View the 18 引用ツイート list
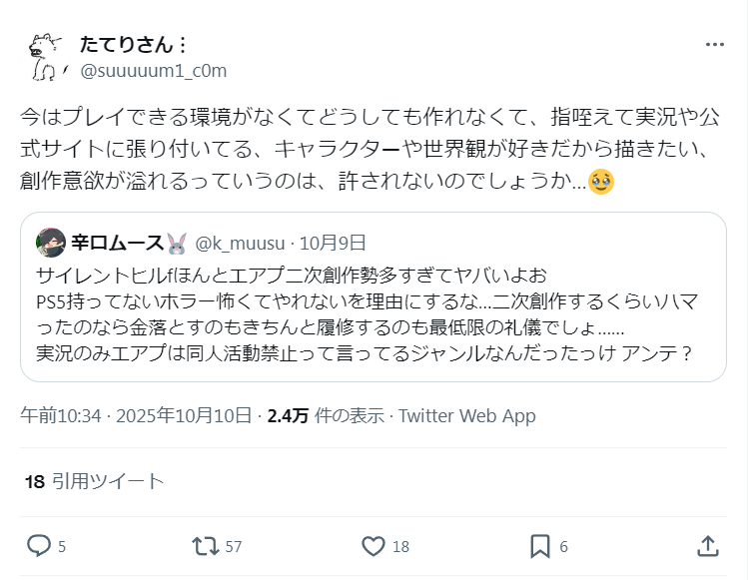748x580 pixels. click(94, 481)
